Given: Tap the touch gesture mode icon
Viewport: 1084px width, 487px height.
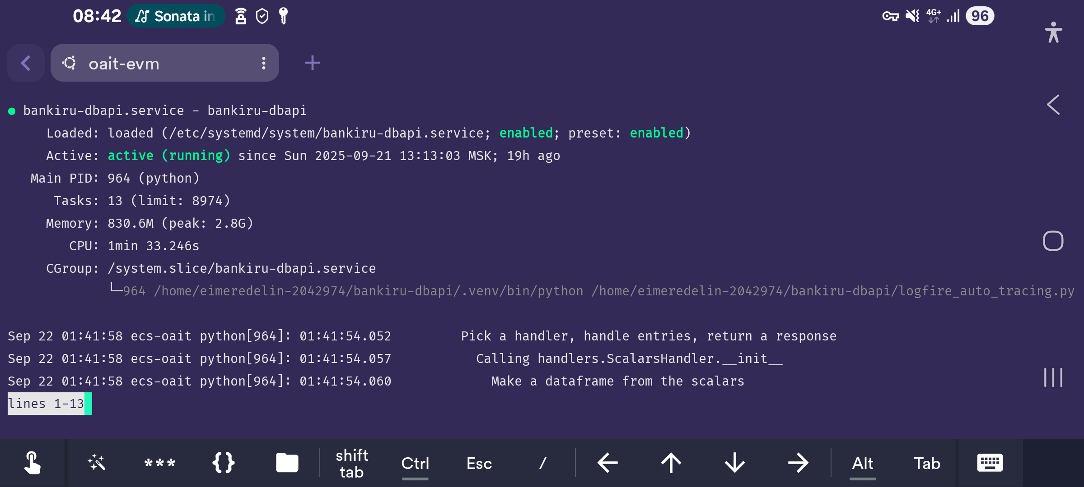Looking at the screenshot, I should point(32,463).
